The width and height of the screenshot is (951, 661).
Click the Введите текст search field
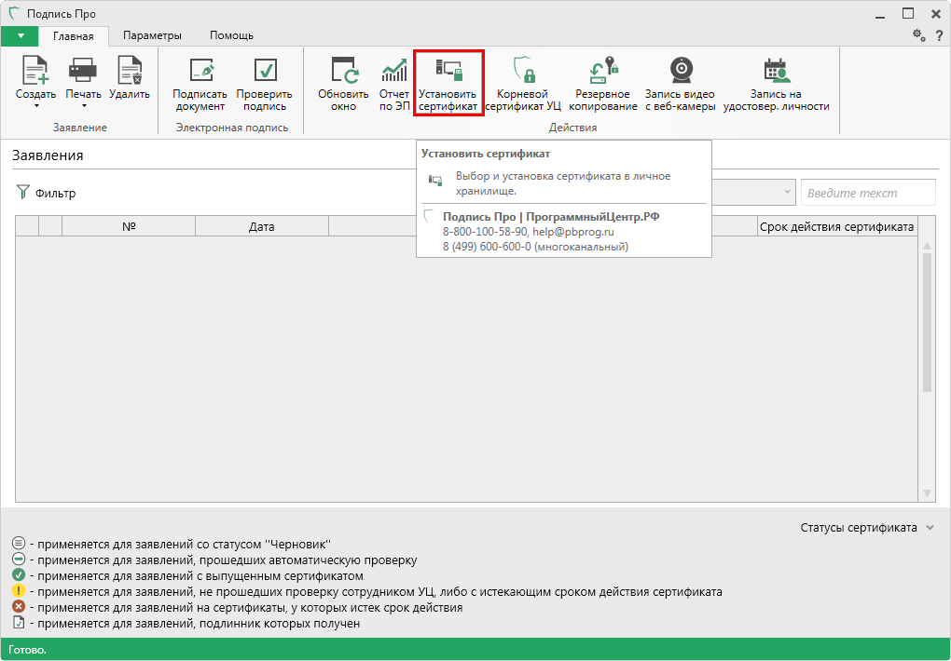tap(867, 193)
